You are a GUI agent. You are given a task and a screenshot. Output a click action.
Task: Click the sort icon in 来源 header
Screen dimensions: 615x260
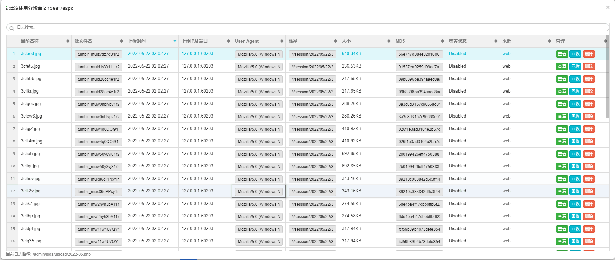(550, 41)
